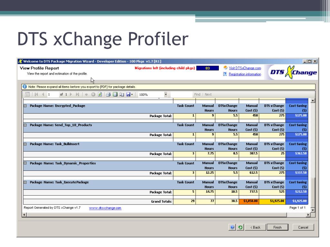Image resolution: width=330 pixels, height=247 pixels.
Task: Go to next report page
Action: click(71, 95)
